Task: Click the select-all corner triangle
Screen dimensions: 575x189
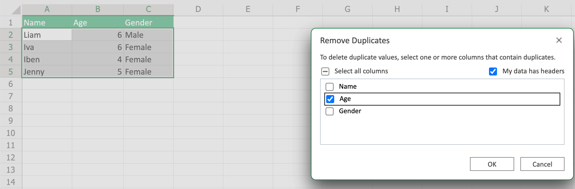Action: (x=16, y=10)
